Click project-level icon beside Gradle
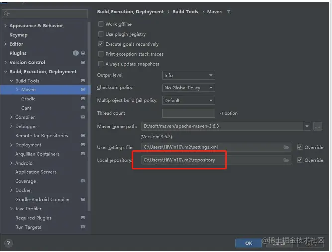 [83, 99]
